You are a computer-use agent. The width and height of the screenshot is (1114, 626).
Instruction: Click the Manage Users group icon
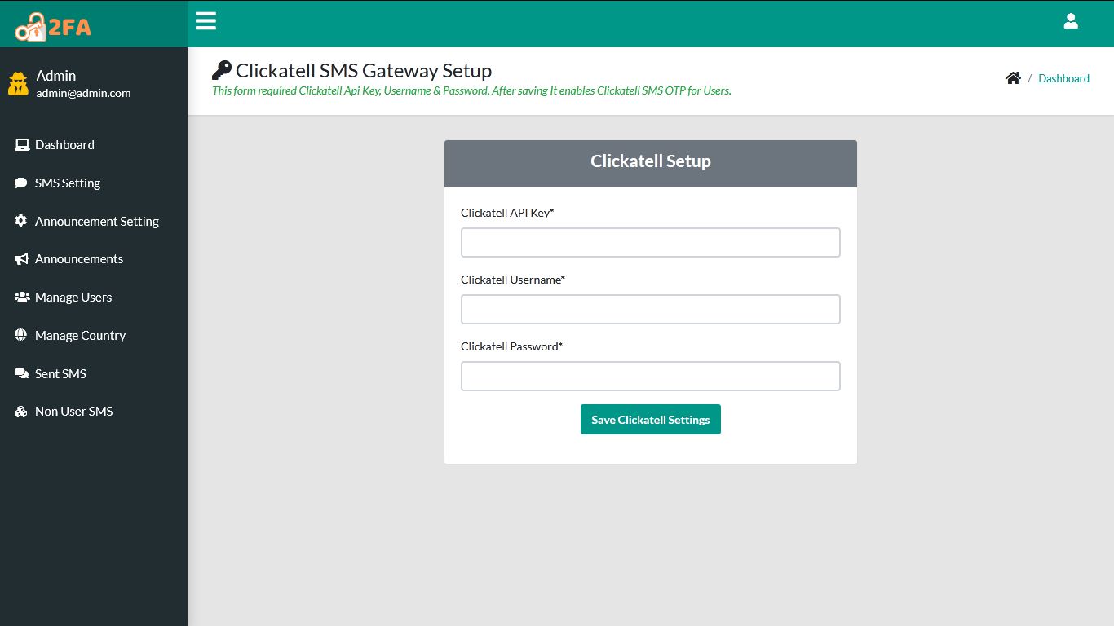(22, 298)
